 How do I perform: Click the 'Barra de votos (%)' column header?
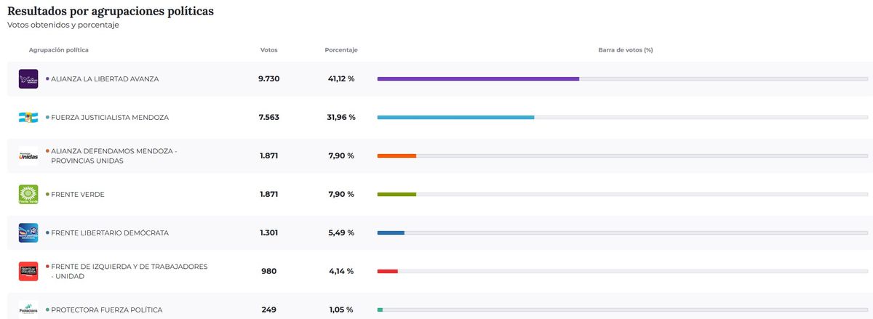tap(625, 49)
